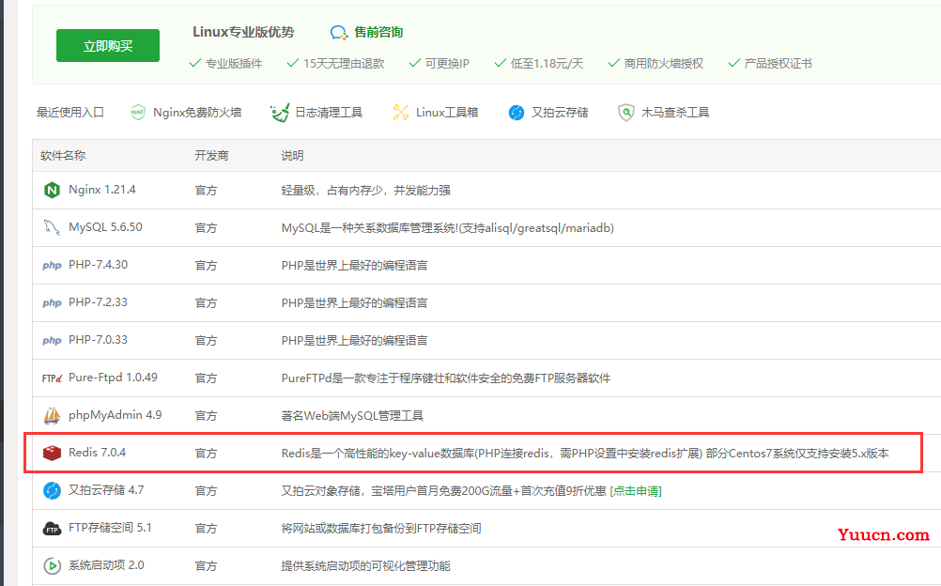Viewport: 941px width, 586px height.
Task: Select the FTP存储空间 5.1 software name
Action: coord(110,528)
